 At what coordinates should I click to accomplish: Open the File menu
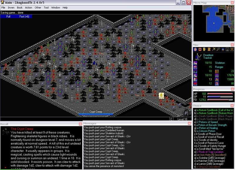pos(3,8)
